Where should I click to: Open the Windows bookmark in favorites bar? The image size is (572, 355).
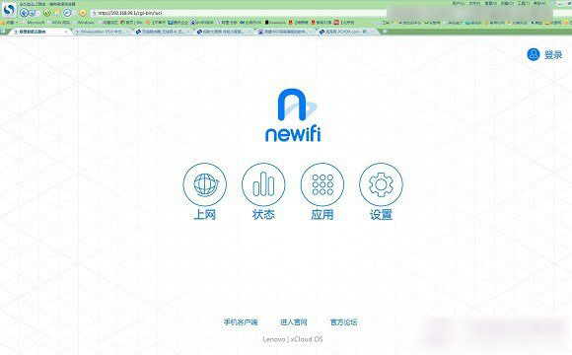click(83, 23)
